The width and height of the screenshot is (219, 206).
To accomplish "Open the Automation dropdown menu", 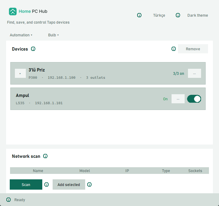I will pos(21,35).
